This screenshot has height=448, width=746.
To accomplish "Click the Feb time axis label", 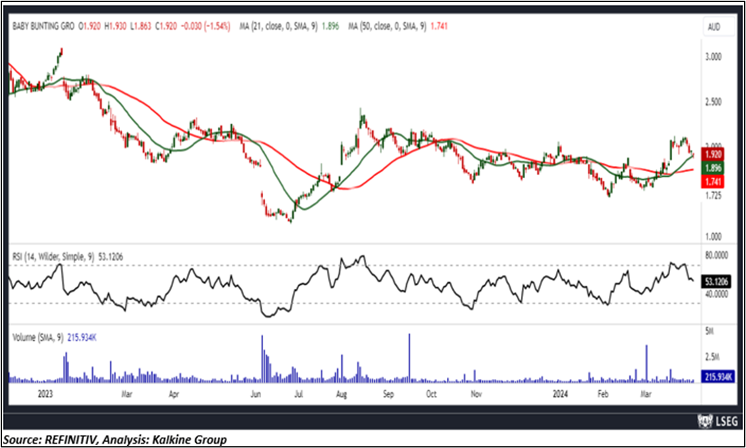I will 604,394.
